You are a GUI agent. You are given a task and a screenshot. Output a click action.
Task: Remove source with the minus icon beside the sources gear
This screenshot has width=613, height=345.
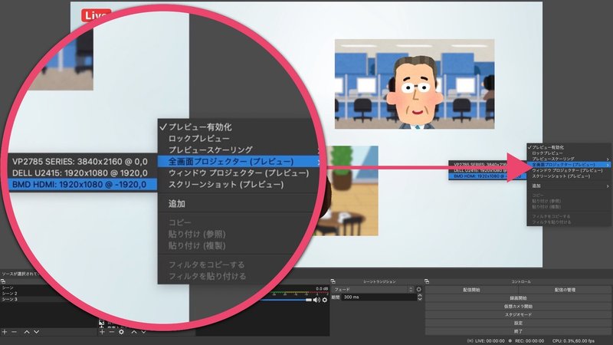[x=111, y=332]
